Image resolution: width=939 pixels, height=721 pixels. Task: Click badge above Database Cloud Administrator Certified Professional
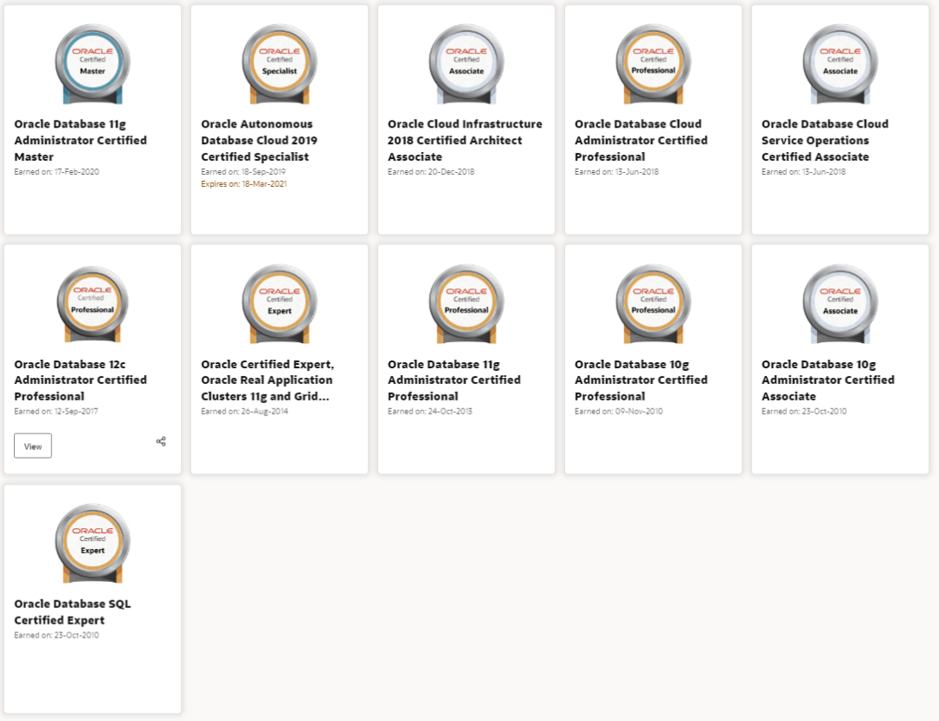[653, 64]
